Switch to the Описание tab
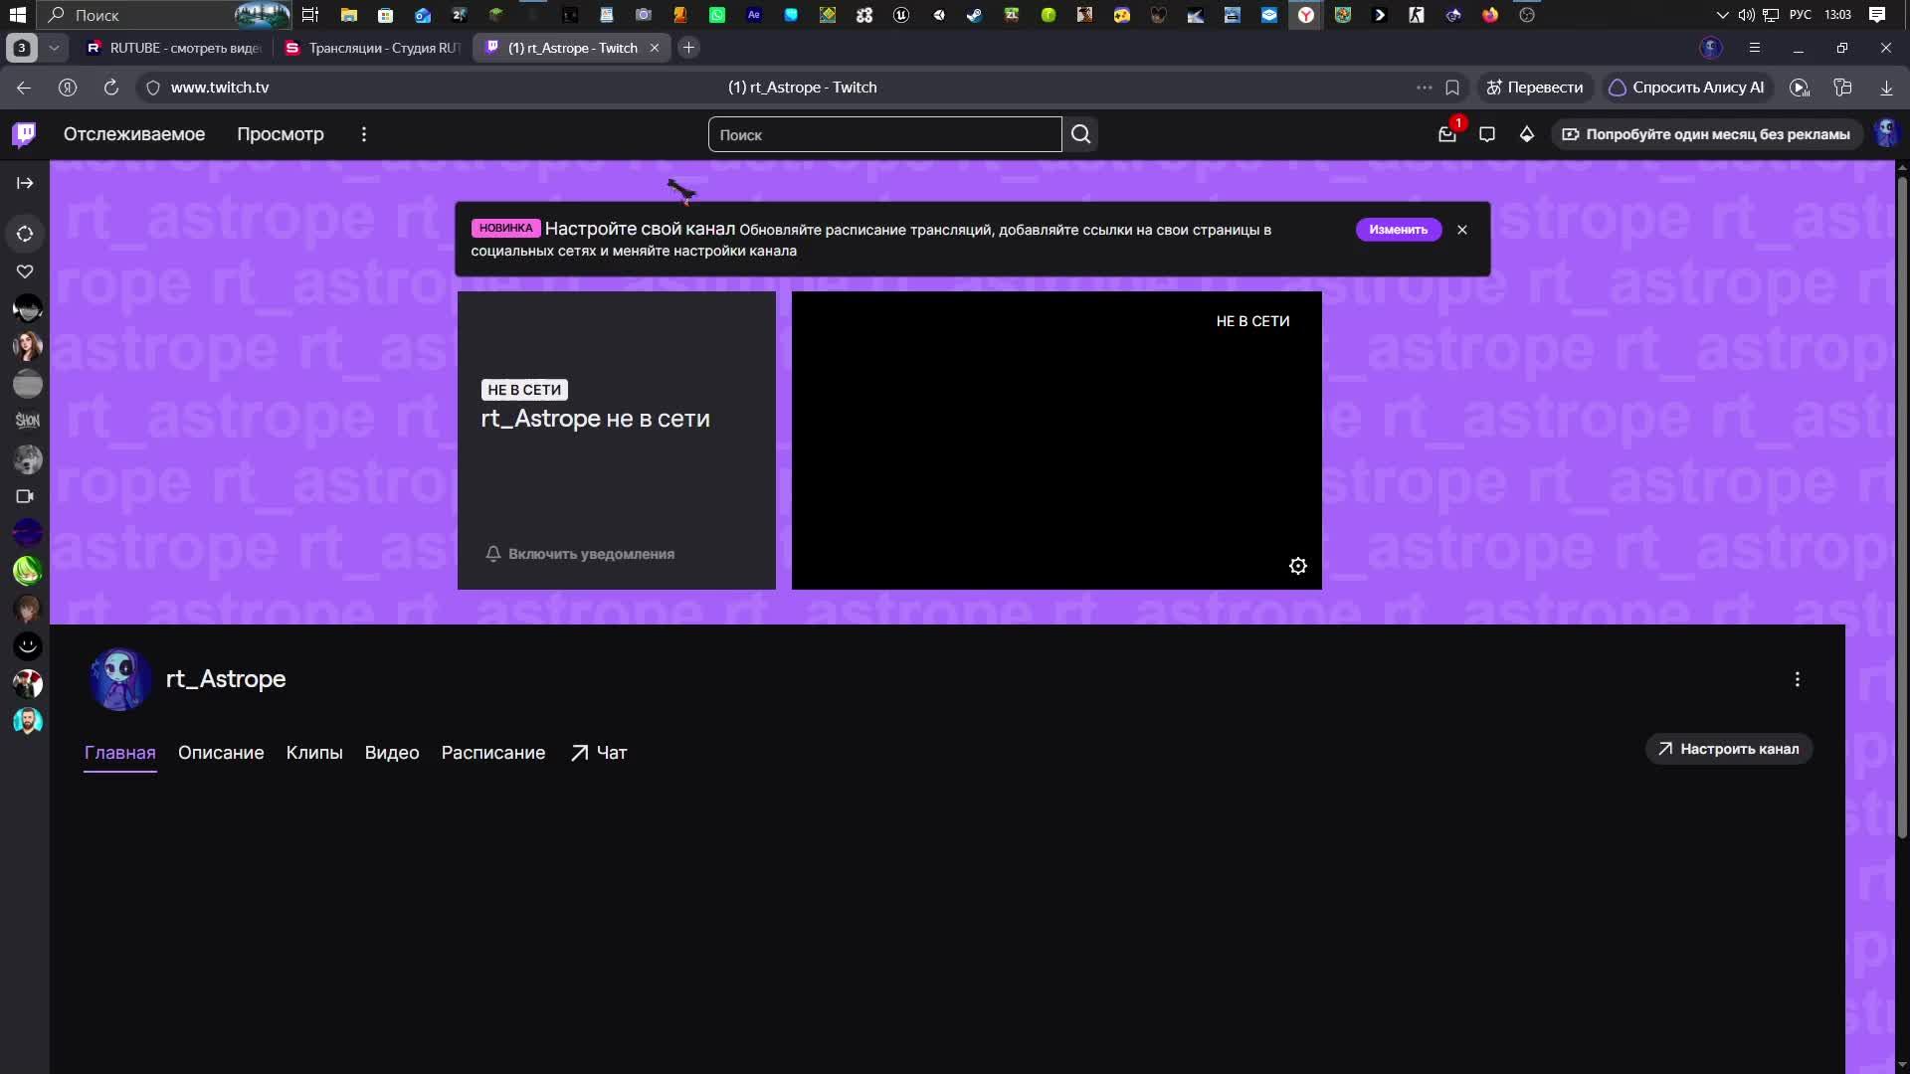This screenshot has width=1910, height=1074. pos(221,753)
